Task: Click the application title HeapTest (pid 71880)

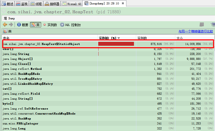Action: click(64, 12)
